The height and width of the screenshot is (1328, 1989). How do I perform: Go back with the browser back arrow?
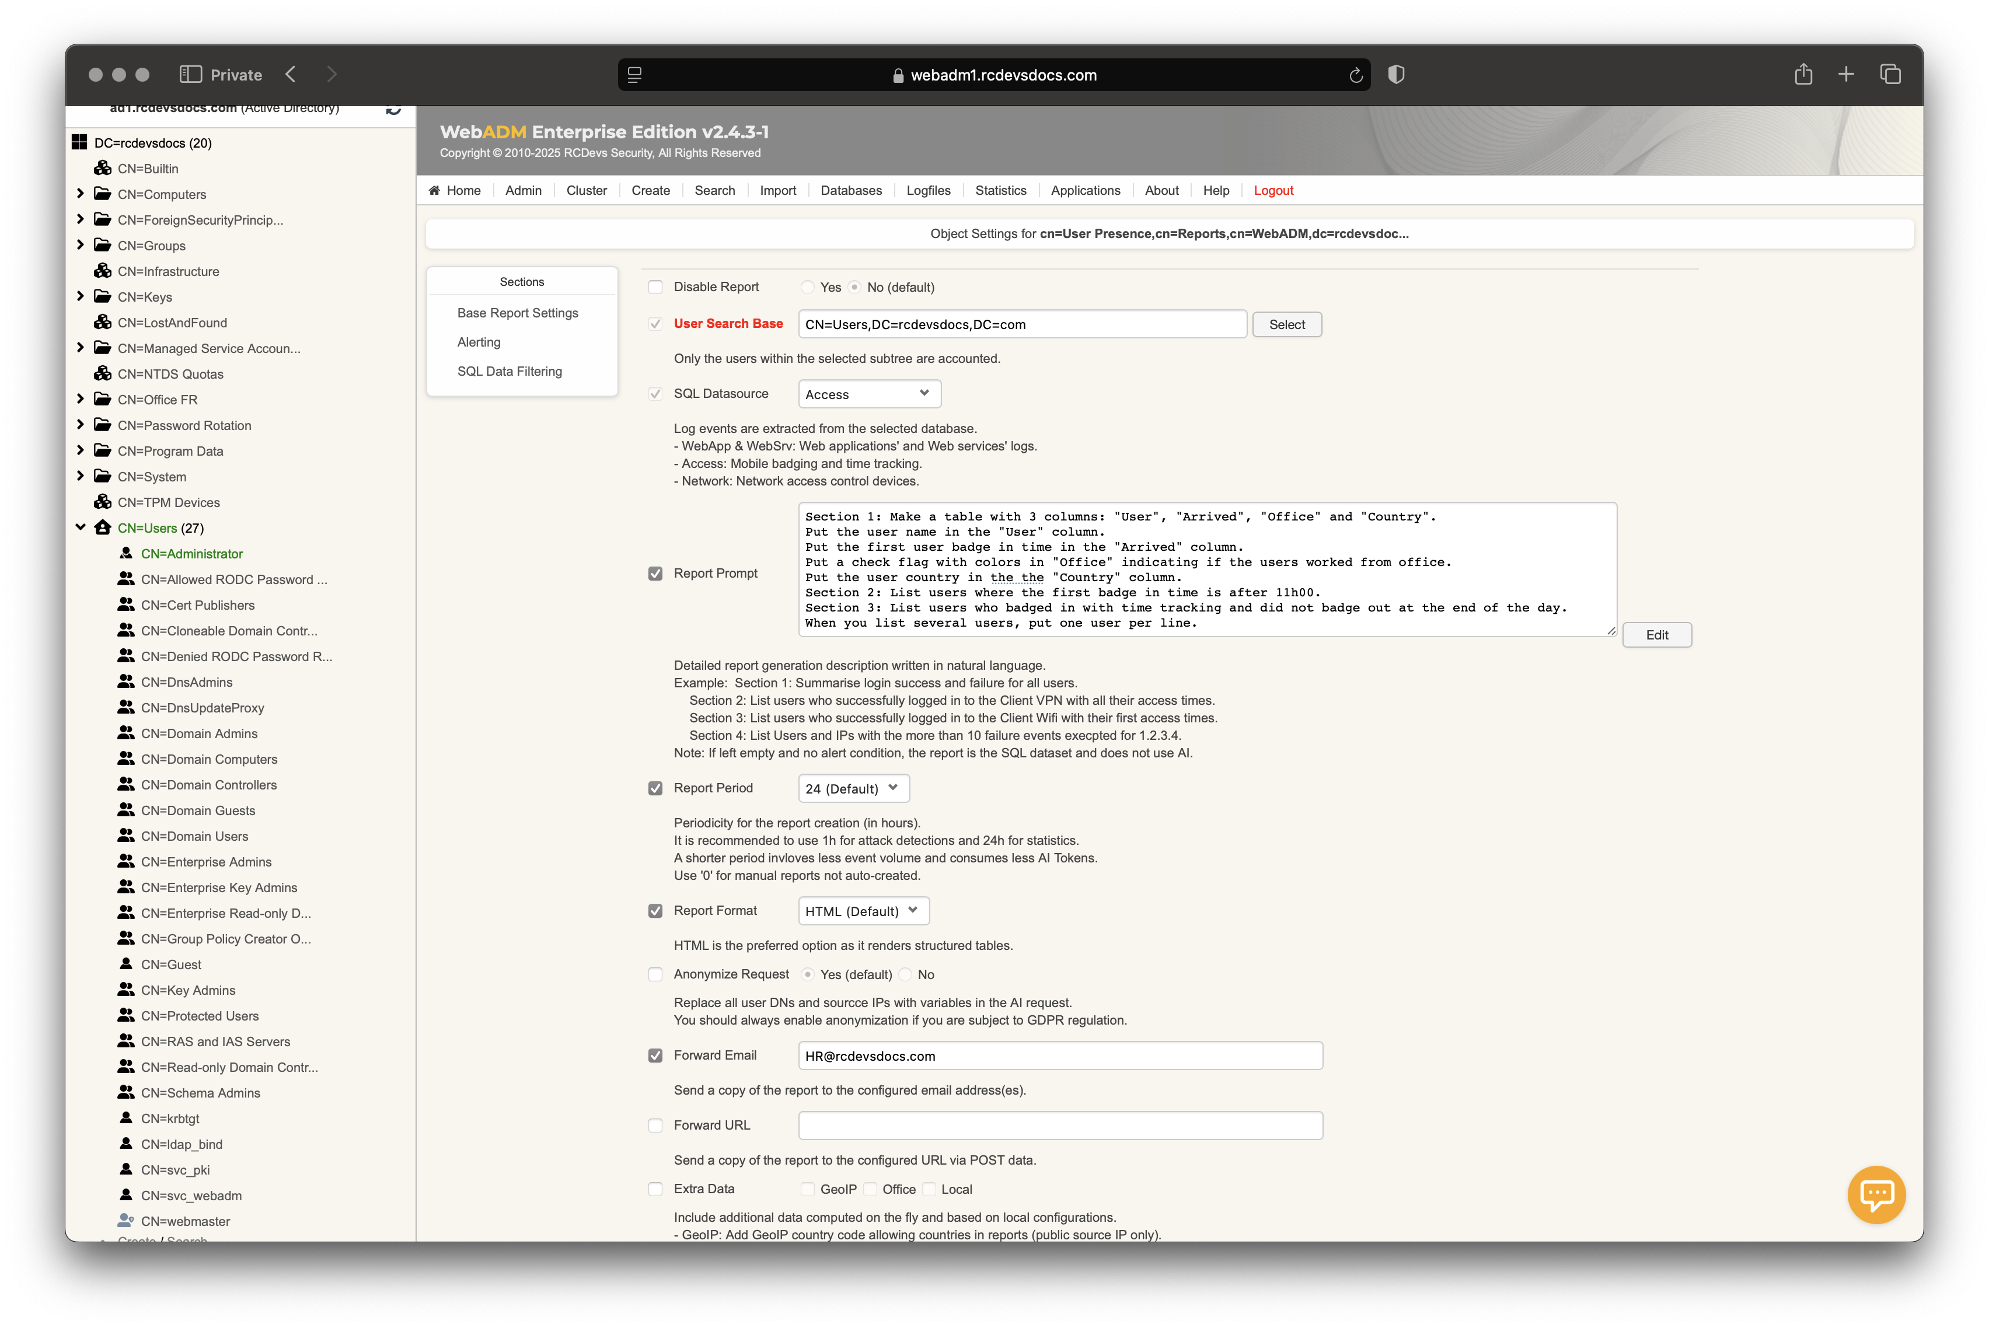click(x=291, y=75)
